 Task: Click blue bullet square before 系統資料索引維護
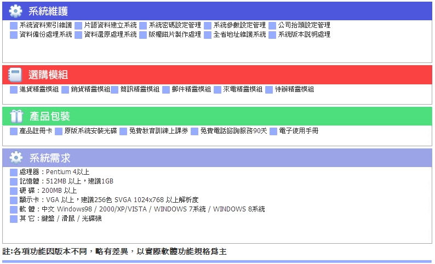tap(14, 26)
